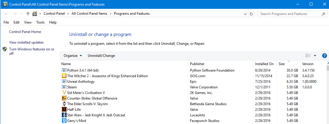Sort by the Size column header
Viewport: 329px width, 124px height.
[x=289, y=64]
